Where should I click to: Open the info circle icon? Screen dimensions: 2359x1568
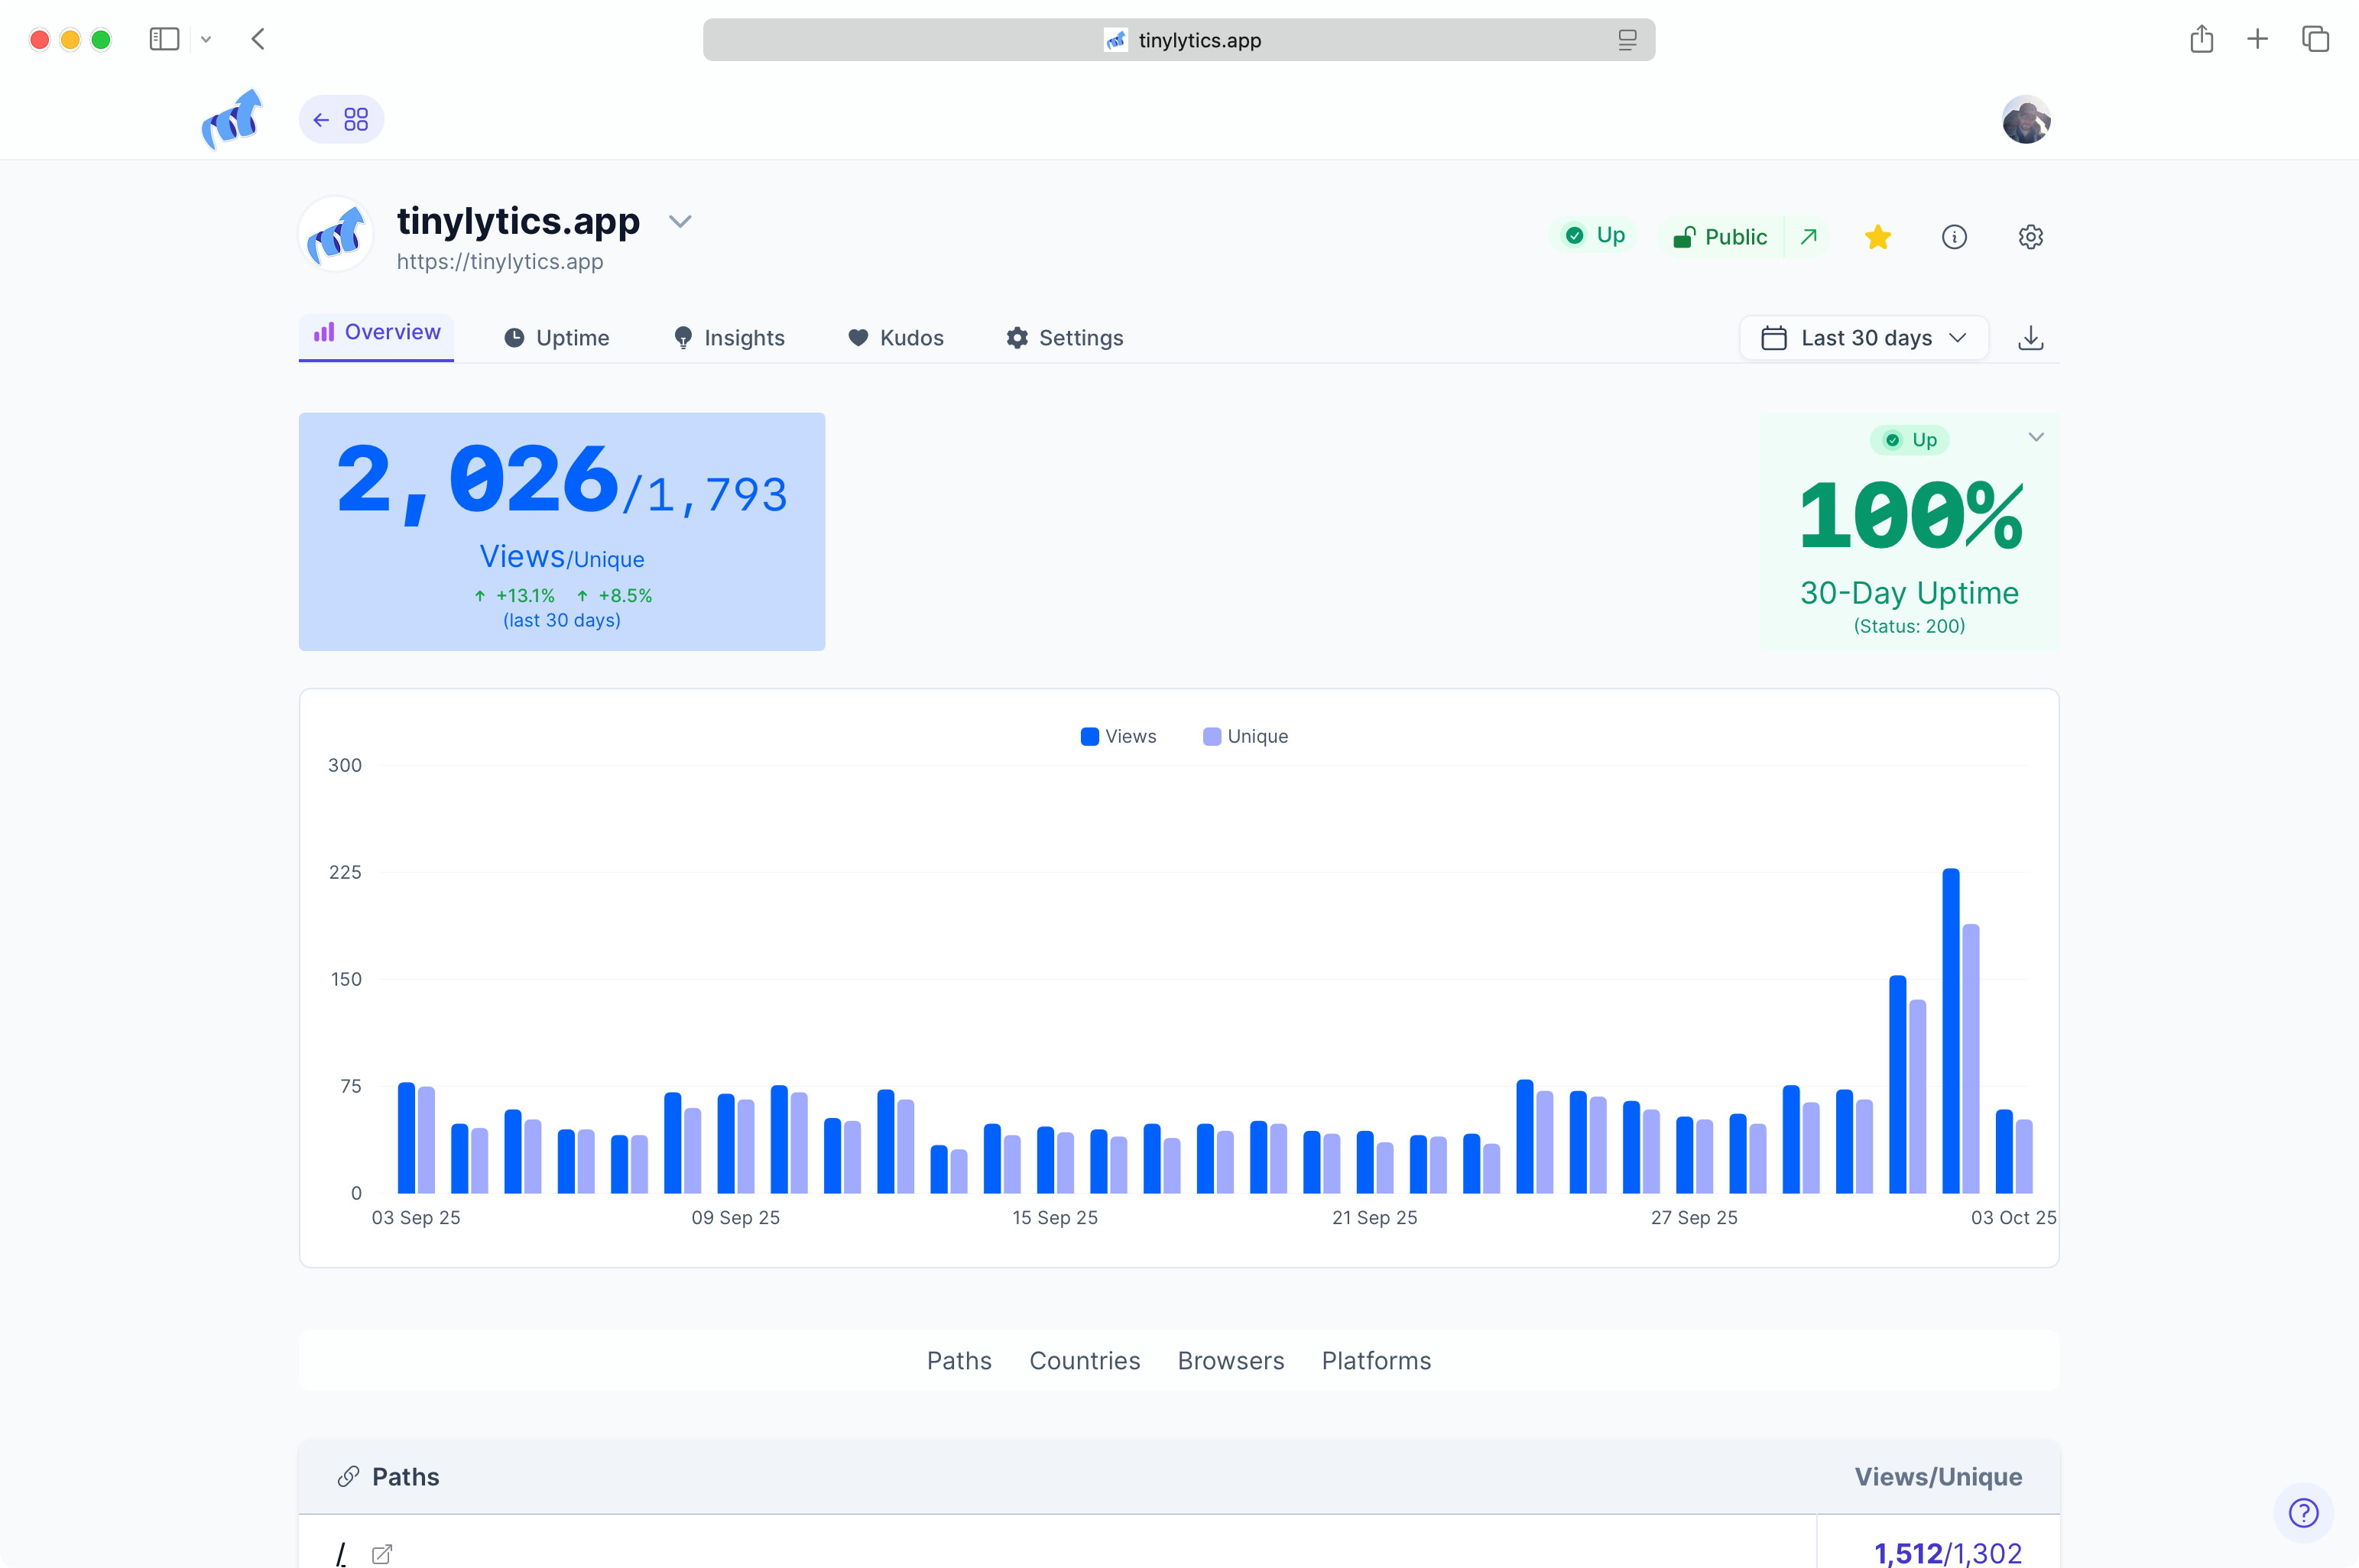click(x=1955, y=236)
